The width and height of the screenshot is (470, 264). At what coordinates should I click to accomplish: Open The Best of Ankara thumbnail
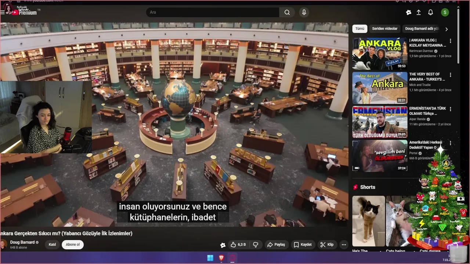coord(380,88)
